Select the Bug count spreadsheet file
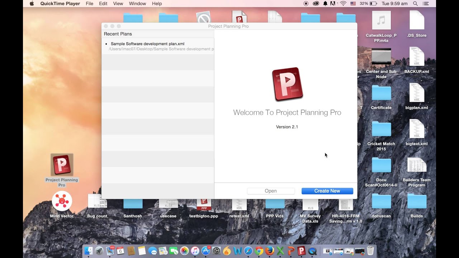 [97, 205]
